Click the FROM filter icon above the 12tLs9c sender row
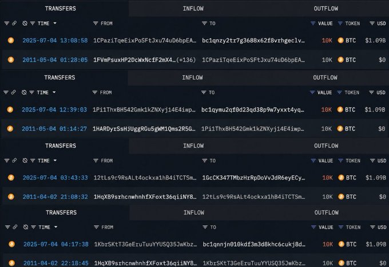The width and height of the screenshot is (389, 267). click(x=96, y=160)
